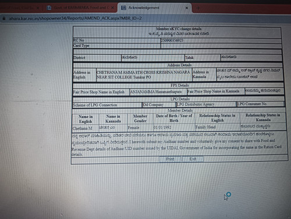Click Scheme of LPG Connection label
Viewport: 291px width, 219px height.
(x=95, y=105)
